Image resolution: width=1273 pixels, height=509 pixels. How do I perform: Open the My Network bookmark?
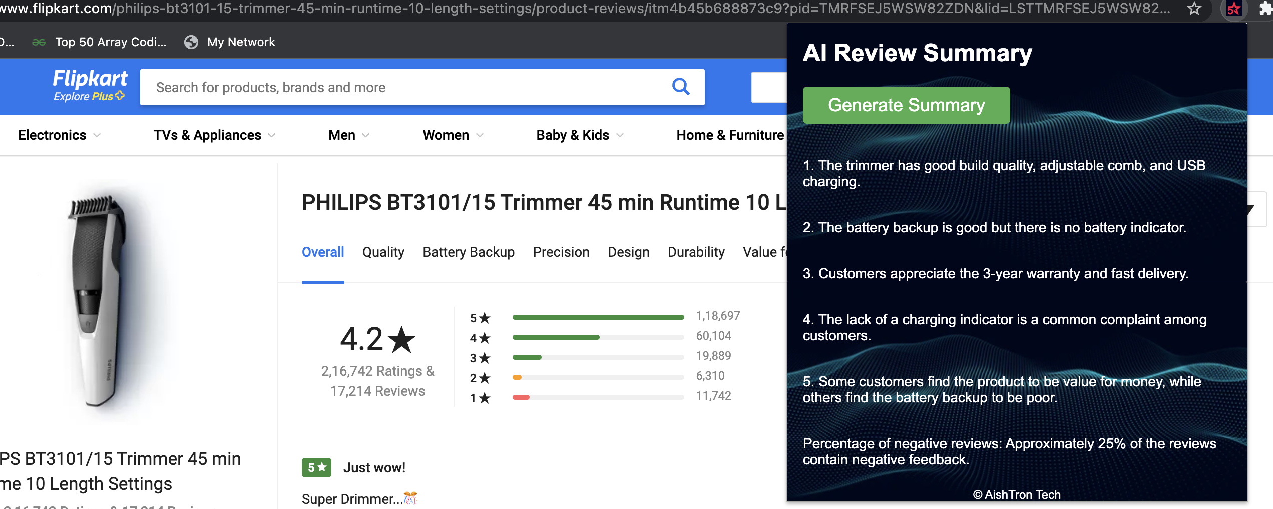click(x=230, y=42)
